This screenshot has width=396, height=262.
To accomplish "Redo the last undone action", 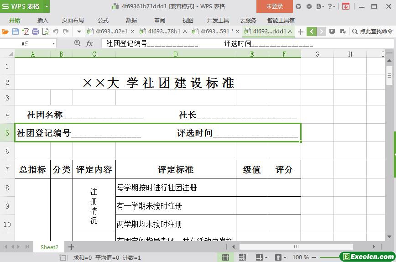I will tap(66, 31).
